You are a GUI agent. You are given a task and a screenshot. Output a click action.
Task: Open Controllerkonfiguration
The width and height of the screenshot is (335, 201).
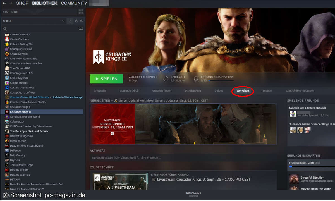point(300,91)
